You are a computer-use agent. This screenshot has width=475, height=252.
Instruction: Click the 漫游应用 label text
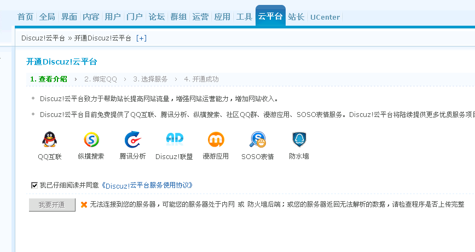216,156
